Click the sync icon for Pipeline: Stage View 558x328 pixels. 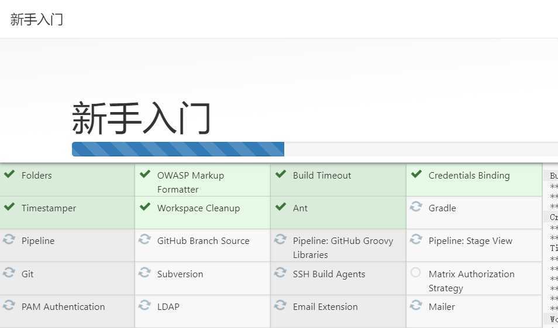click(x=416, y=239)
